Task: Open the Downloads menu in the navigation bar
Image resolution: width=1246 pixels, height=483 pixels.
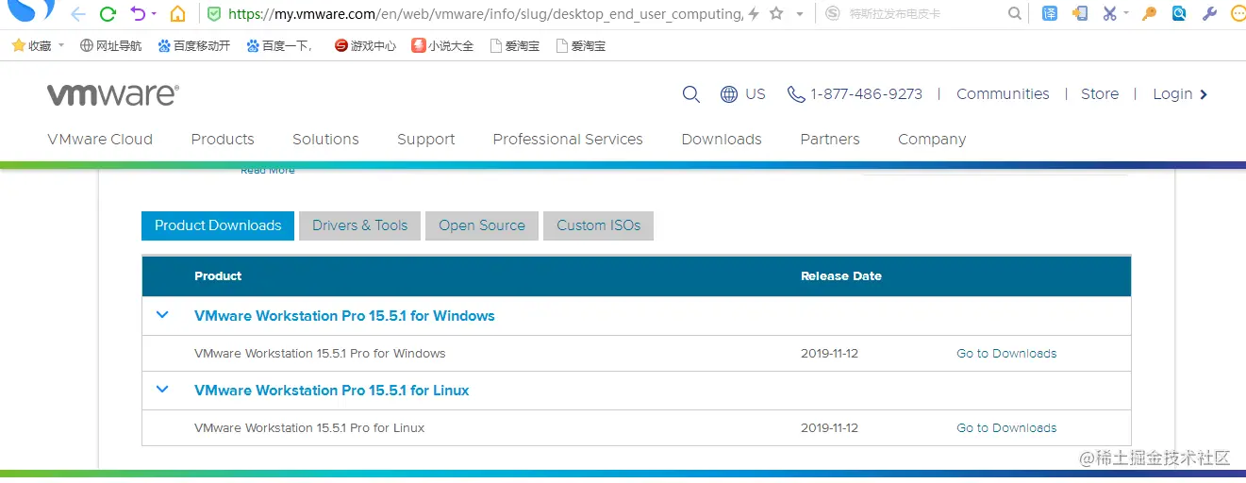Action: coord(722,140)
